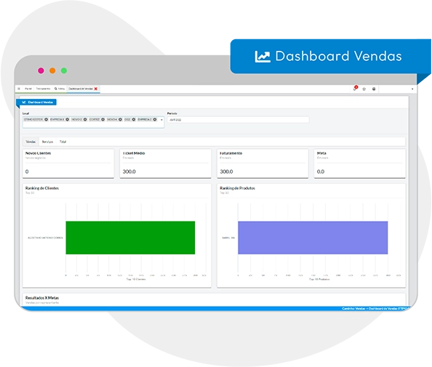The image size is (432, 367).
Task: Open the Treinamento tab
Action: point(43,89)
